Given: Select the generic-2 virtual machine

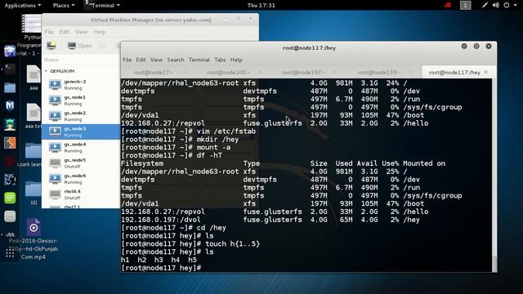Looking at the screenshot, I should (81, 85).
